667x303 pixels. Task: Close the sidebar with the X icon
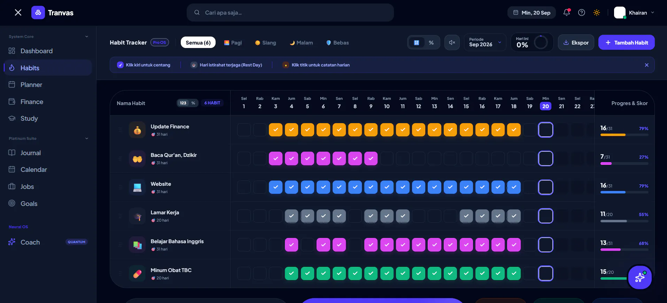pos(18,13)
